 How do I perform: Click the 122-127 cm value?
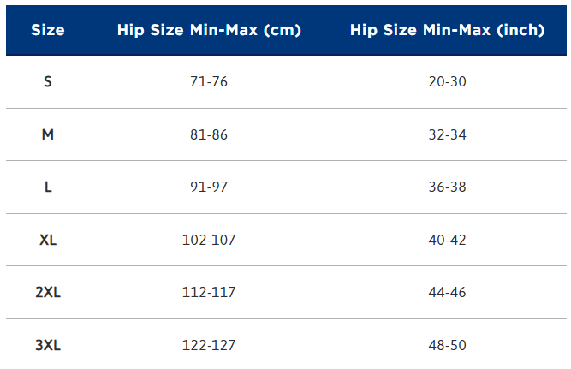(208, 345)
